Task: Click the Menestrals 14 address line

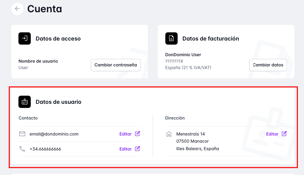Action: click(x=191, y=134)
